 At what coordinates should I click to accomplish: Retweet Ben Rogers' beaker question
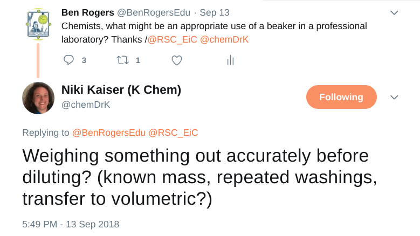pos(122,60)
